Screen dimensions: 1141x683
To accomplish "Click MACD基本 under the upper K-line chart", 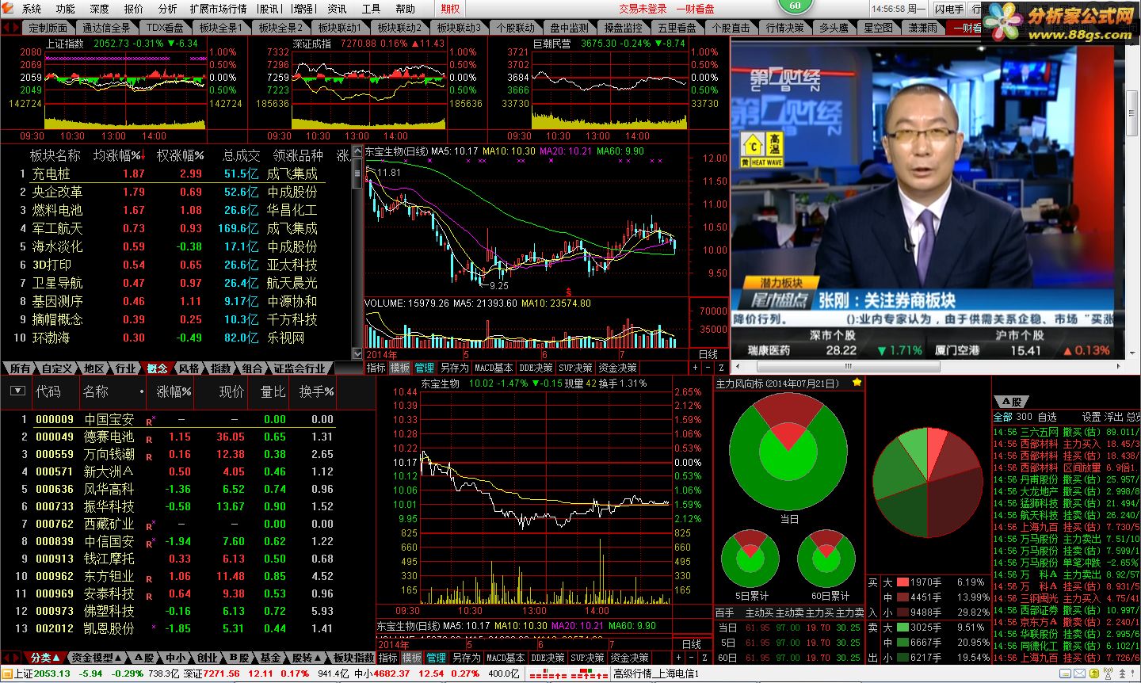I will pyautogui.click(x=494, y=368).
